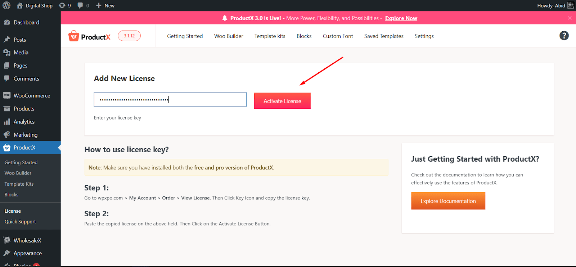Click the Posts pin icon
Image resolution: width=576 pixels, height=267 pixels.
(7, 40)
